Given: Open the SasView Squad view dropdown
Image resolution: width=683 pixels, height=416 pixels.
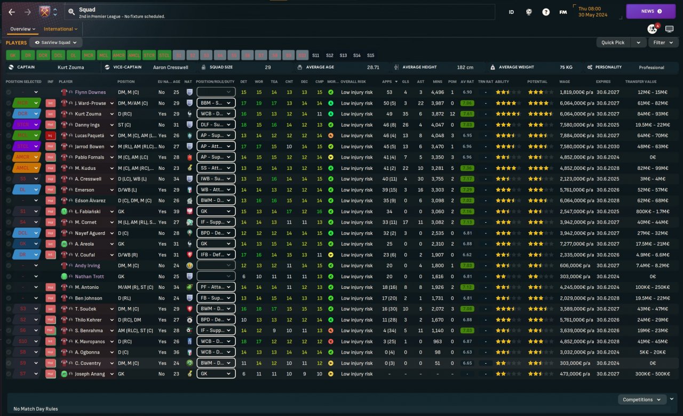Looking at the screenshot, I should (x=56, y=43).
